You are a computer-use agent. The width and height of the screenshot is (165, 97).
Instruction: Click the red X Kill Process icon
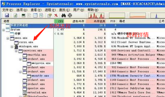click(x=56, y=15)
